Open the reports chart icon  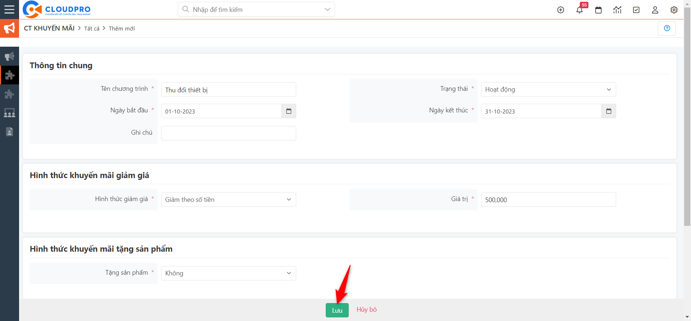617,10
